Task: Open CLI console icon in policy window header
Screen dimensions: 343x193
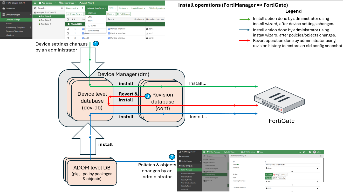Action: [300, 152]
